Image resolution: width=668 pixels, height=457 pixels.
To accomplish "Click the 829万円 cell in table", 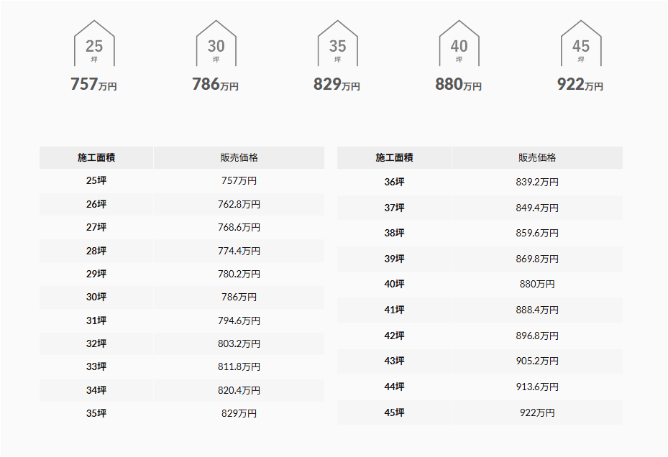I will point(239,413).
